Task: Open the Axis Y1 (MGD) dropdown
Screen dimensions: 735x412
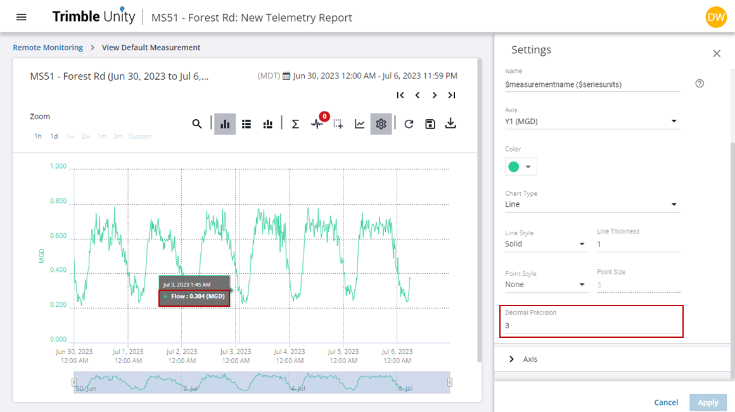Action: point(592,121)
